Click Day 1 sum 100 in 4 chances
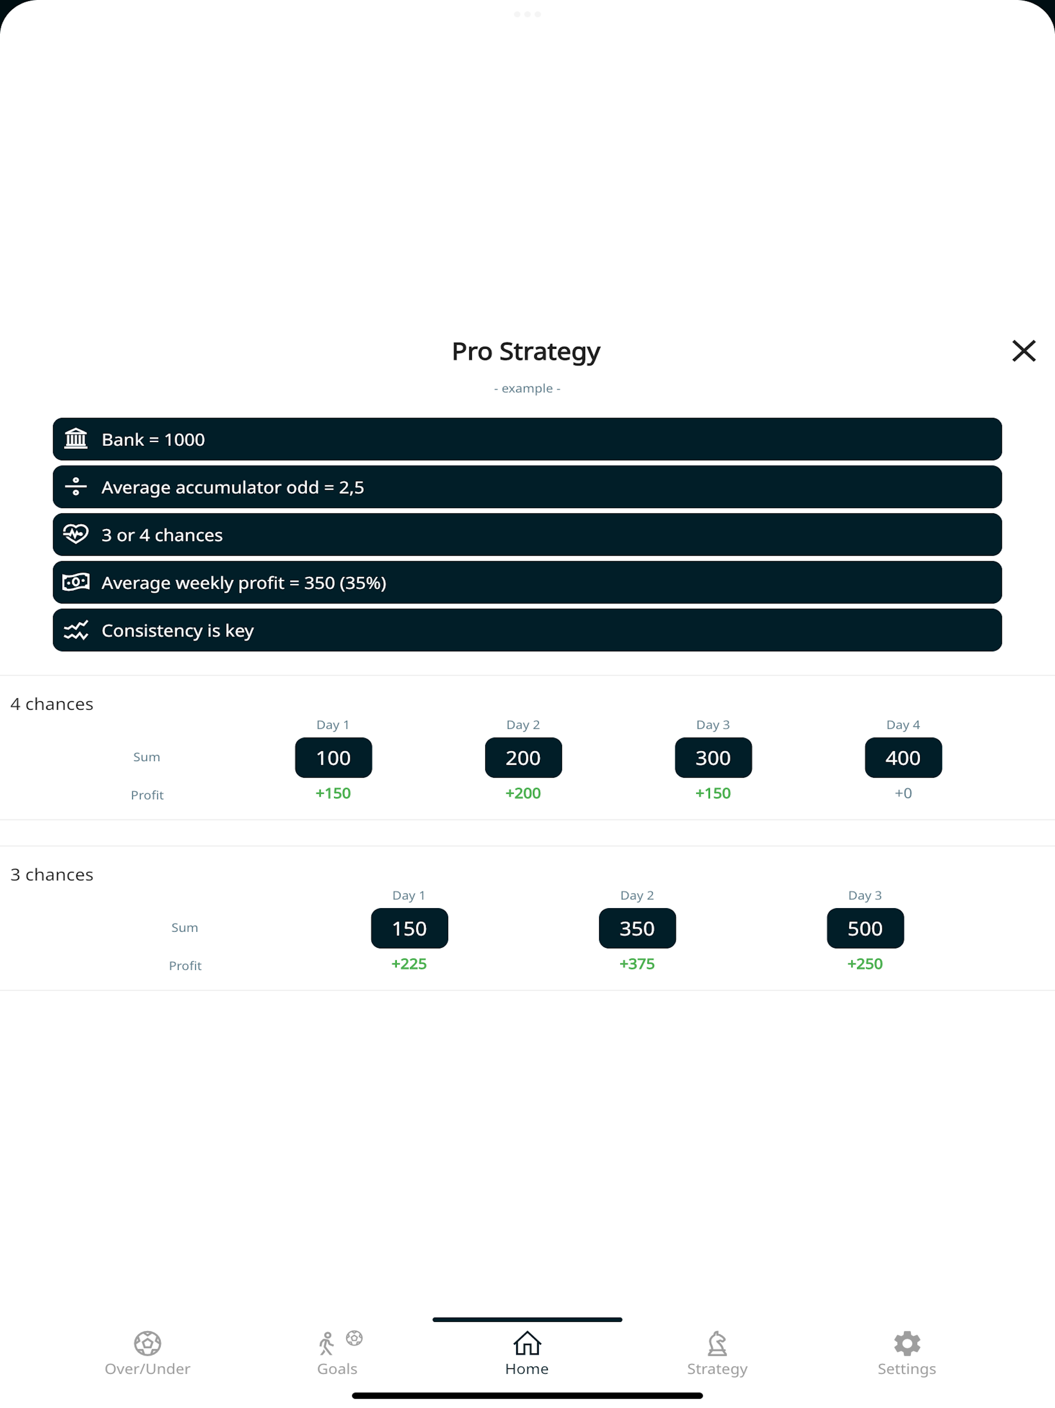 (333, 758)
